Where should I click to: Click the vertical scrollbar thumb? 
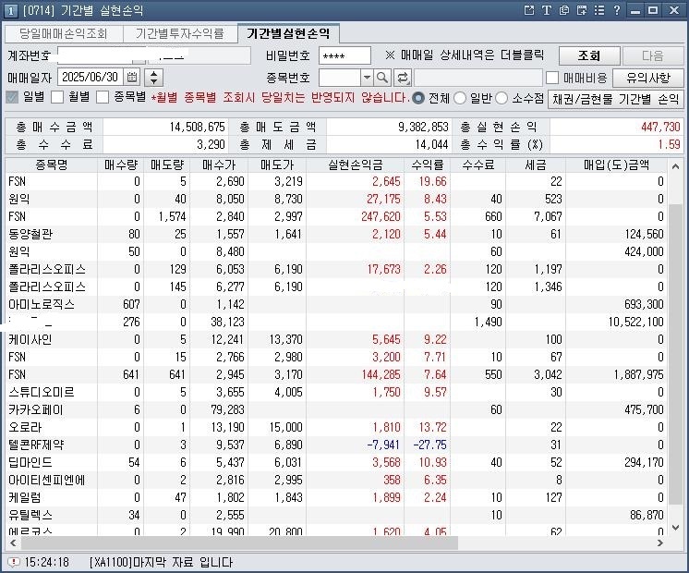(676, 355)
